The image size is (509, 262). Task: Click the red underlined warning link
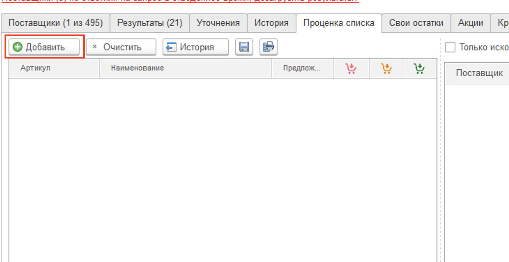coord(180,1)
